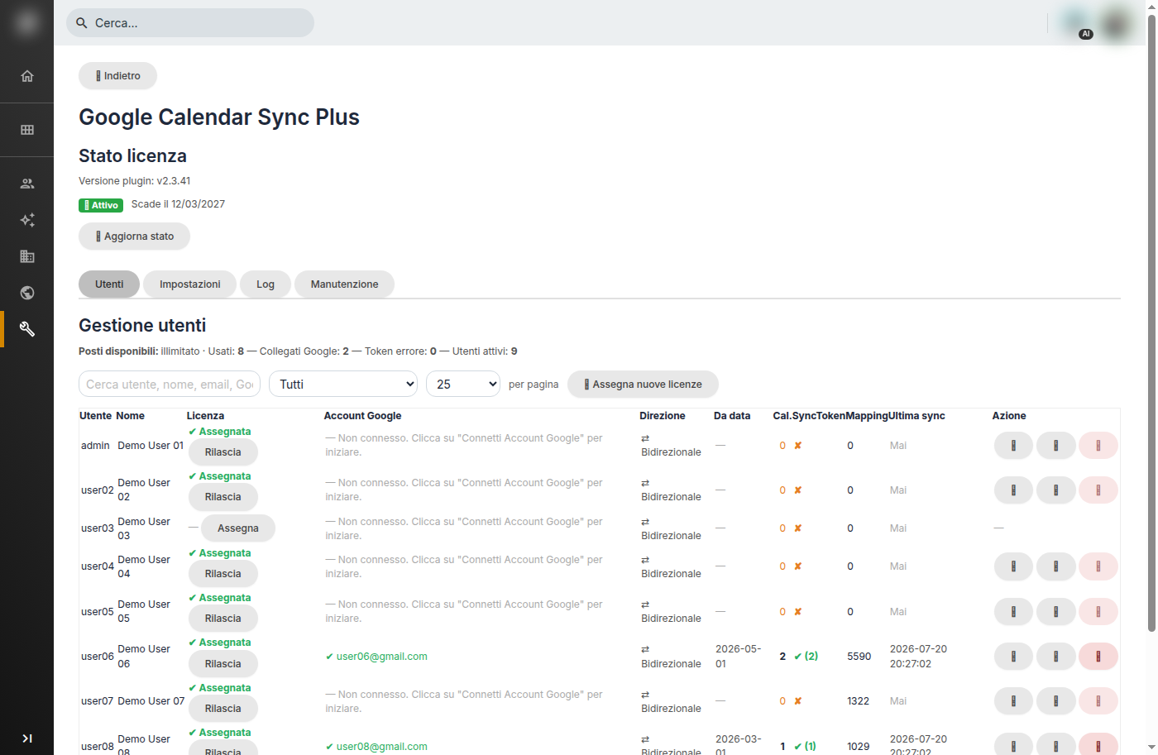Select the wrench tools icon in the sidebar
The image size is (1158, 755).
point(27,329)
